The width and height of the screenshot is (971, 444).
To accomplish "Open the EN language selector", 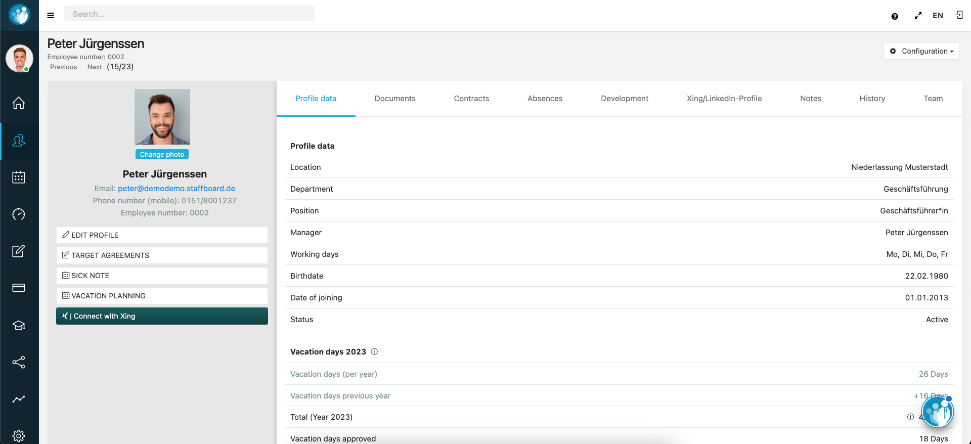I will tap(938, 16).
